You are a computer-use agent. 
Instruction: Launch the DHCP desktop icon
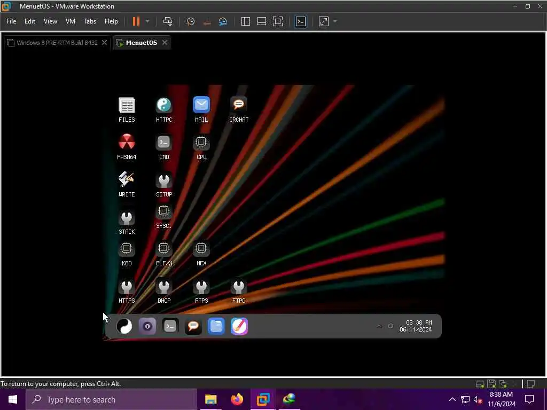[x=164, y=291]
